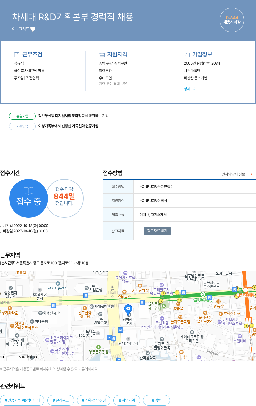Click the D-844 채용시마감 circular badge
256x406 pixels.
click(232, 20)
